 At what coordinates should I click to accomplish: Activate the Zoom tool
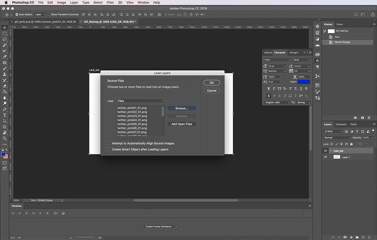(x=5, y=138)
